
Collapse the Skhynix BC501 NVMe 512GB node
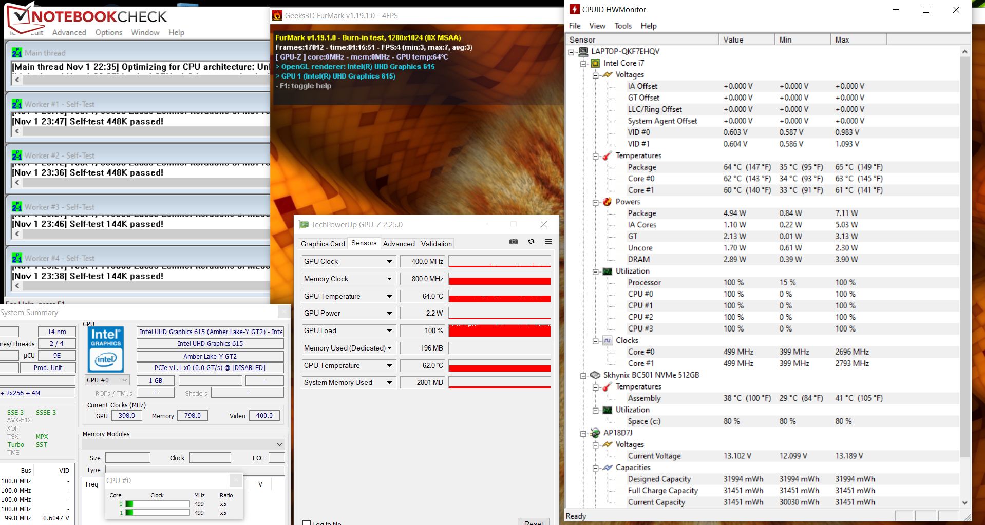(583, 376)
